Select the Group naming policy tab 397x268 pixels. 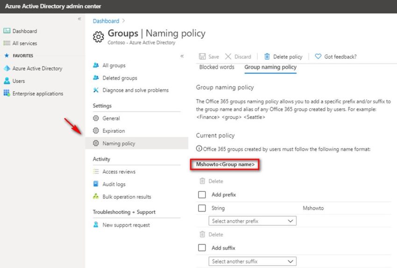[x=270, y=67]
